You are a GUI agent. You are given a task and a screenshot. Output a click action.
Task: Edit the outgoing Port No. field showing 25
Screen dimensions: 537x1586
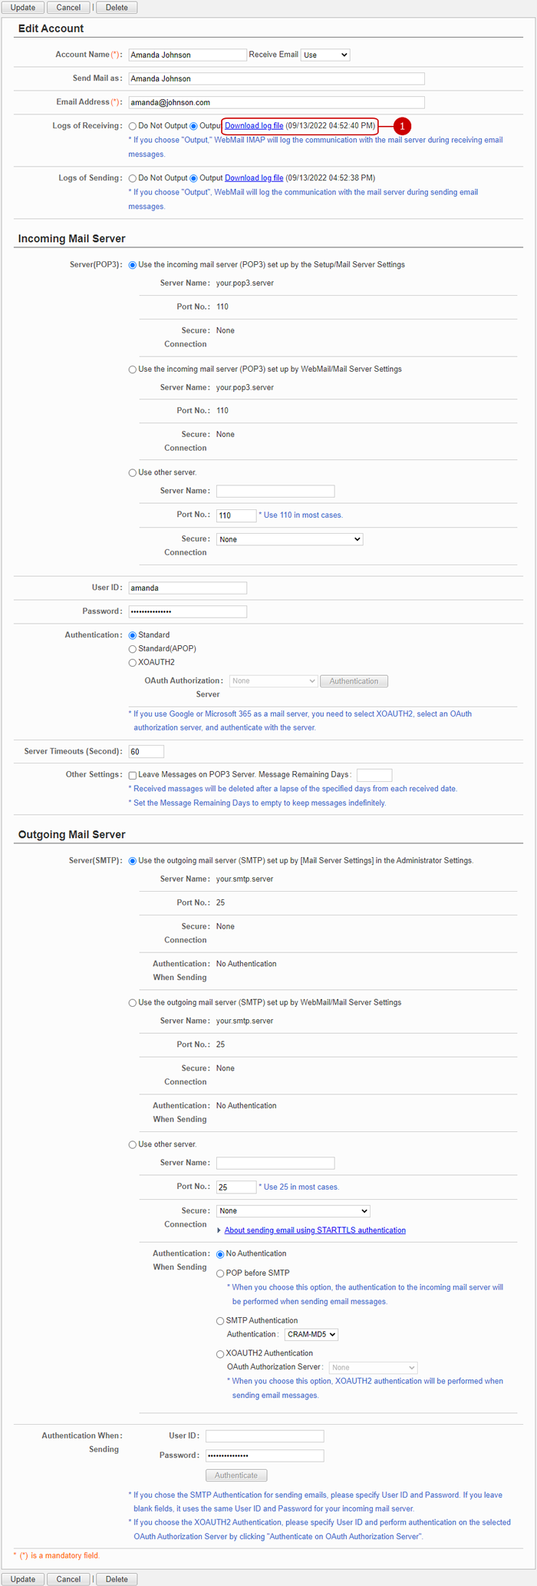(x=236, y=1187)
